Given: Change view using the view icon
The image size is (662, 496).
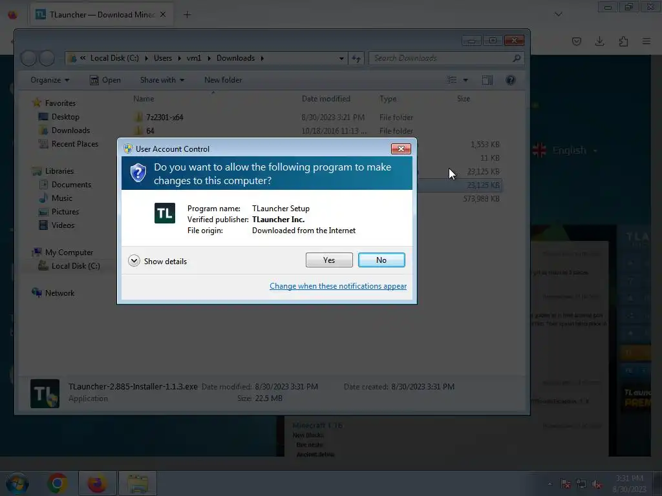Looking at the screenshot, I should [x=452, y=79].
